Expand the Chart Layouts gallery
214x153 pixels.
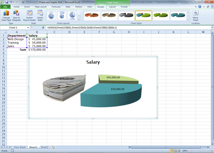coord(79,19)
